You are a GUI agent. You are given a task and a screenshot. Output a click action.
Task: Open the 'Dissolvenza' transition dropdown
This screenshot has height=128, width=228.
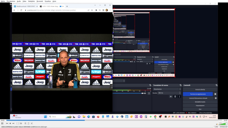tap(167, 89)
